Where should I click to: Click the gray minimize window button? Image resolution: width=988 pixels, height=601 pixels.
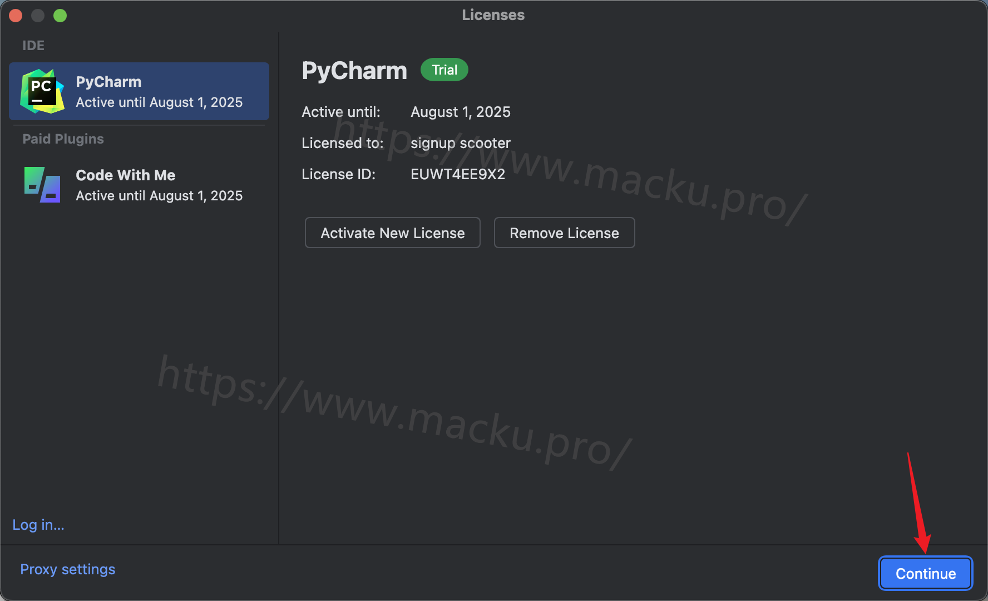point(38,16)
